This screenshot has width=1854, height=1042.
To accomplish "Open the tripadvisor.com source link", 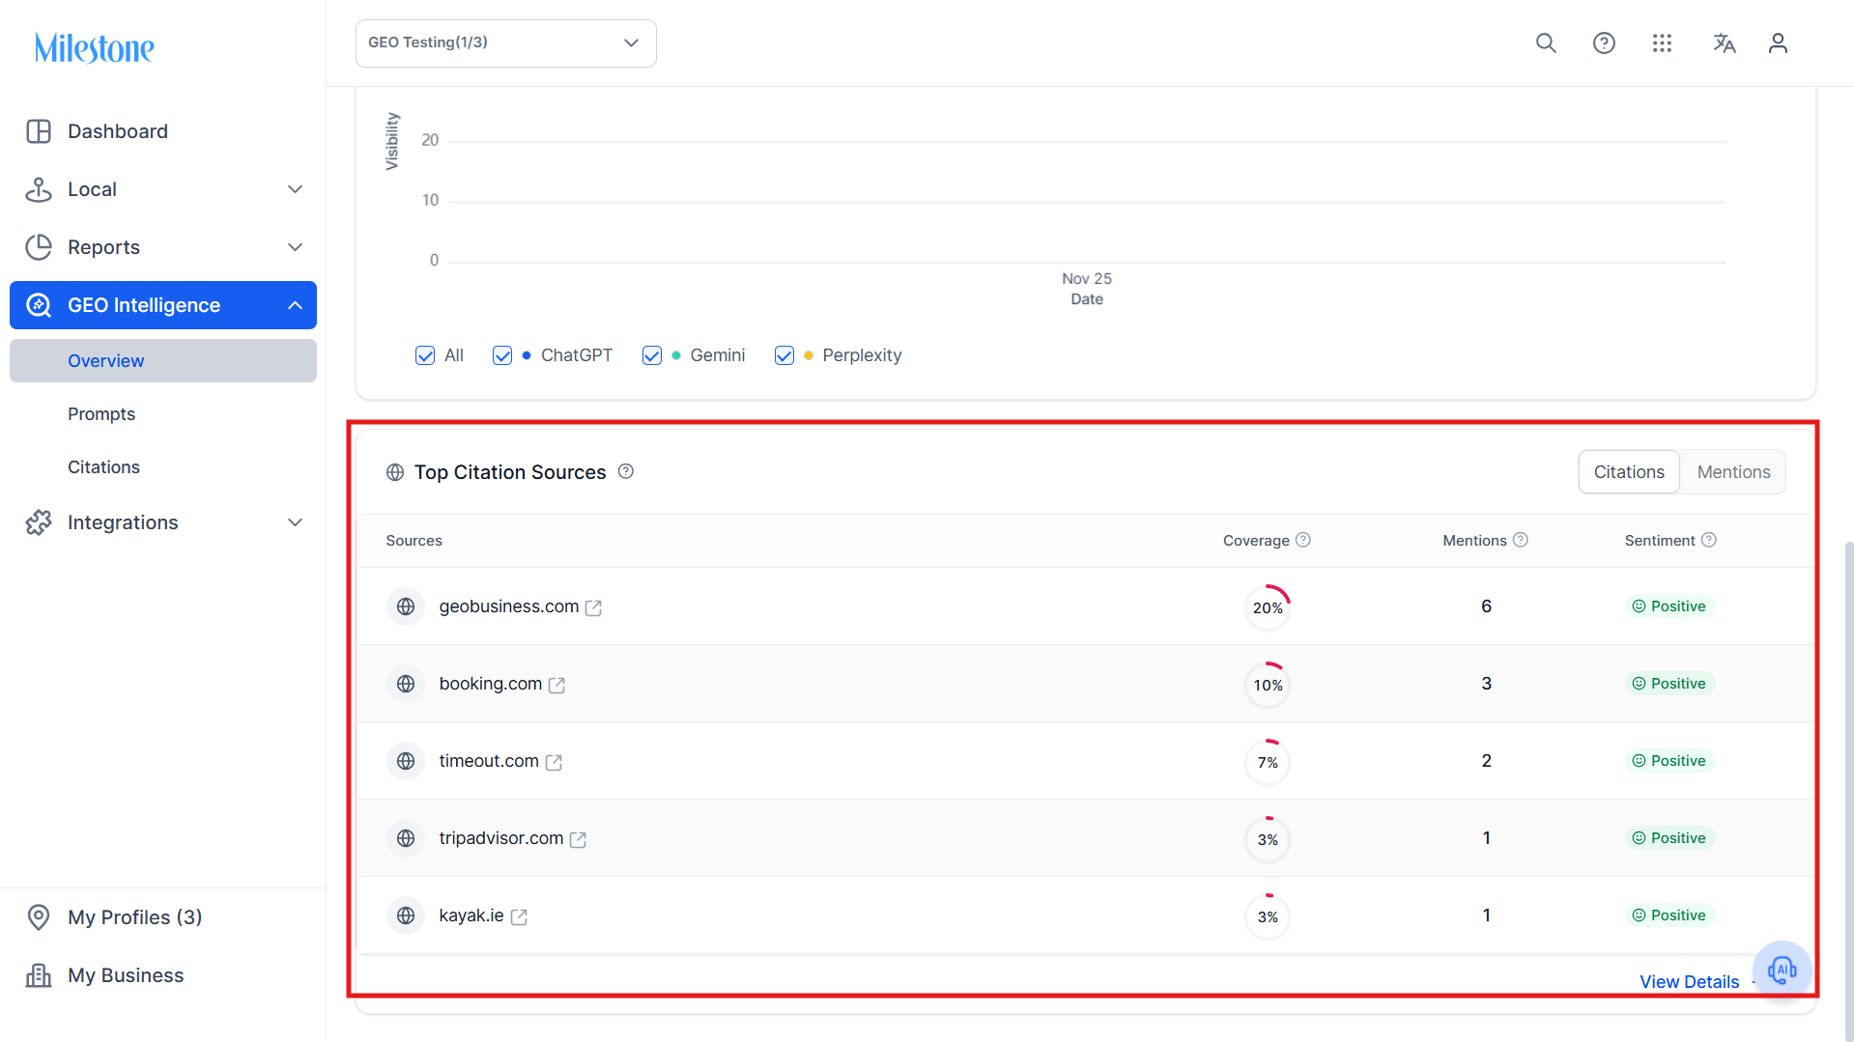I will pyautogui.click(x=501, y=838).
